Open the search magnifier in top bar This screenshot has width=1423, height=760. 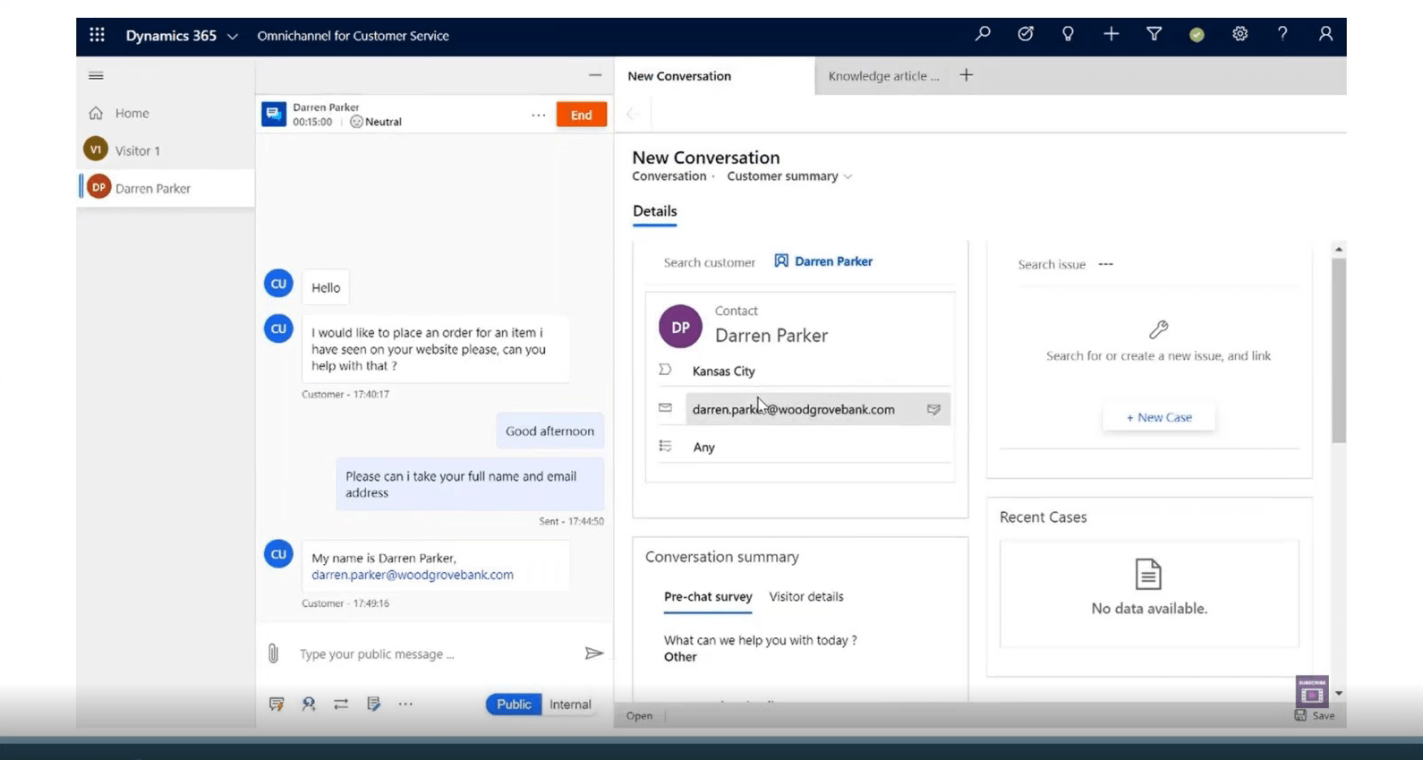[983, 34]
